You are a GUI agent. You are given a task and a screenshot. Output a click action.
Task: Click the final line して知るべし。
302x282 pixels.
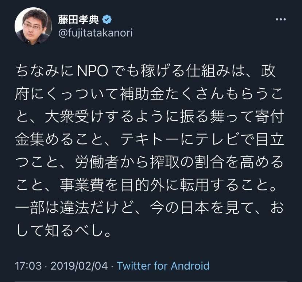63,230
